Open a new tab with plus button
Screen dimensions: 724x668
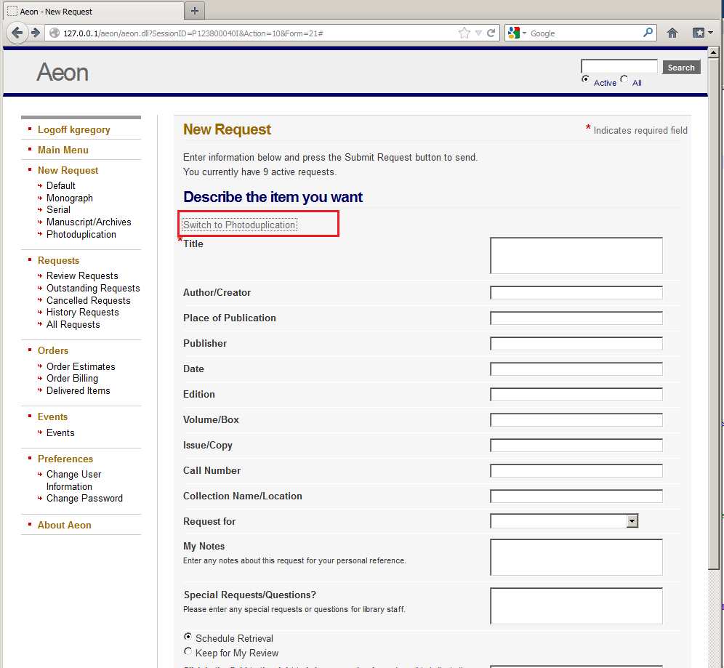tap(194, 11)
